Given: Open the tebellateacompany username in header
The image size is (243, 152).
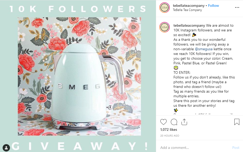Looking at the screenshot, I should (189, 5).
